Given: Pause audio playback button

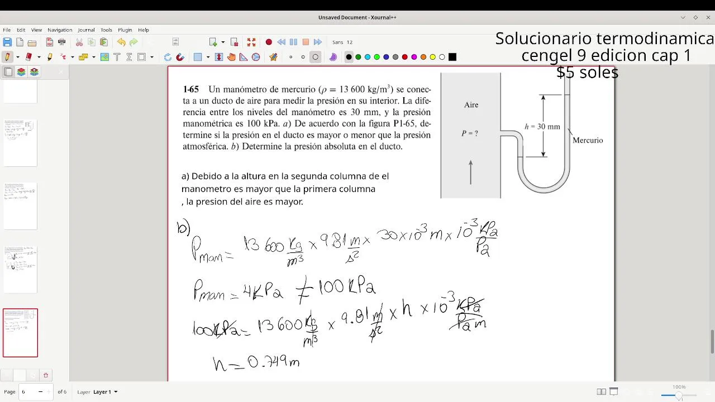Looking at the screenshot, I should click(293, 42).
